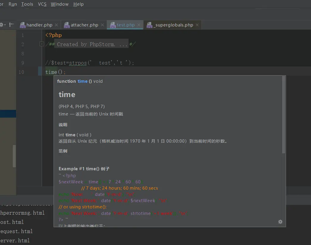The height and width of the screenshot is (245, 311).
Task: Click the hide project panel icon
Action: tap(11, 25)
